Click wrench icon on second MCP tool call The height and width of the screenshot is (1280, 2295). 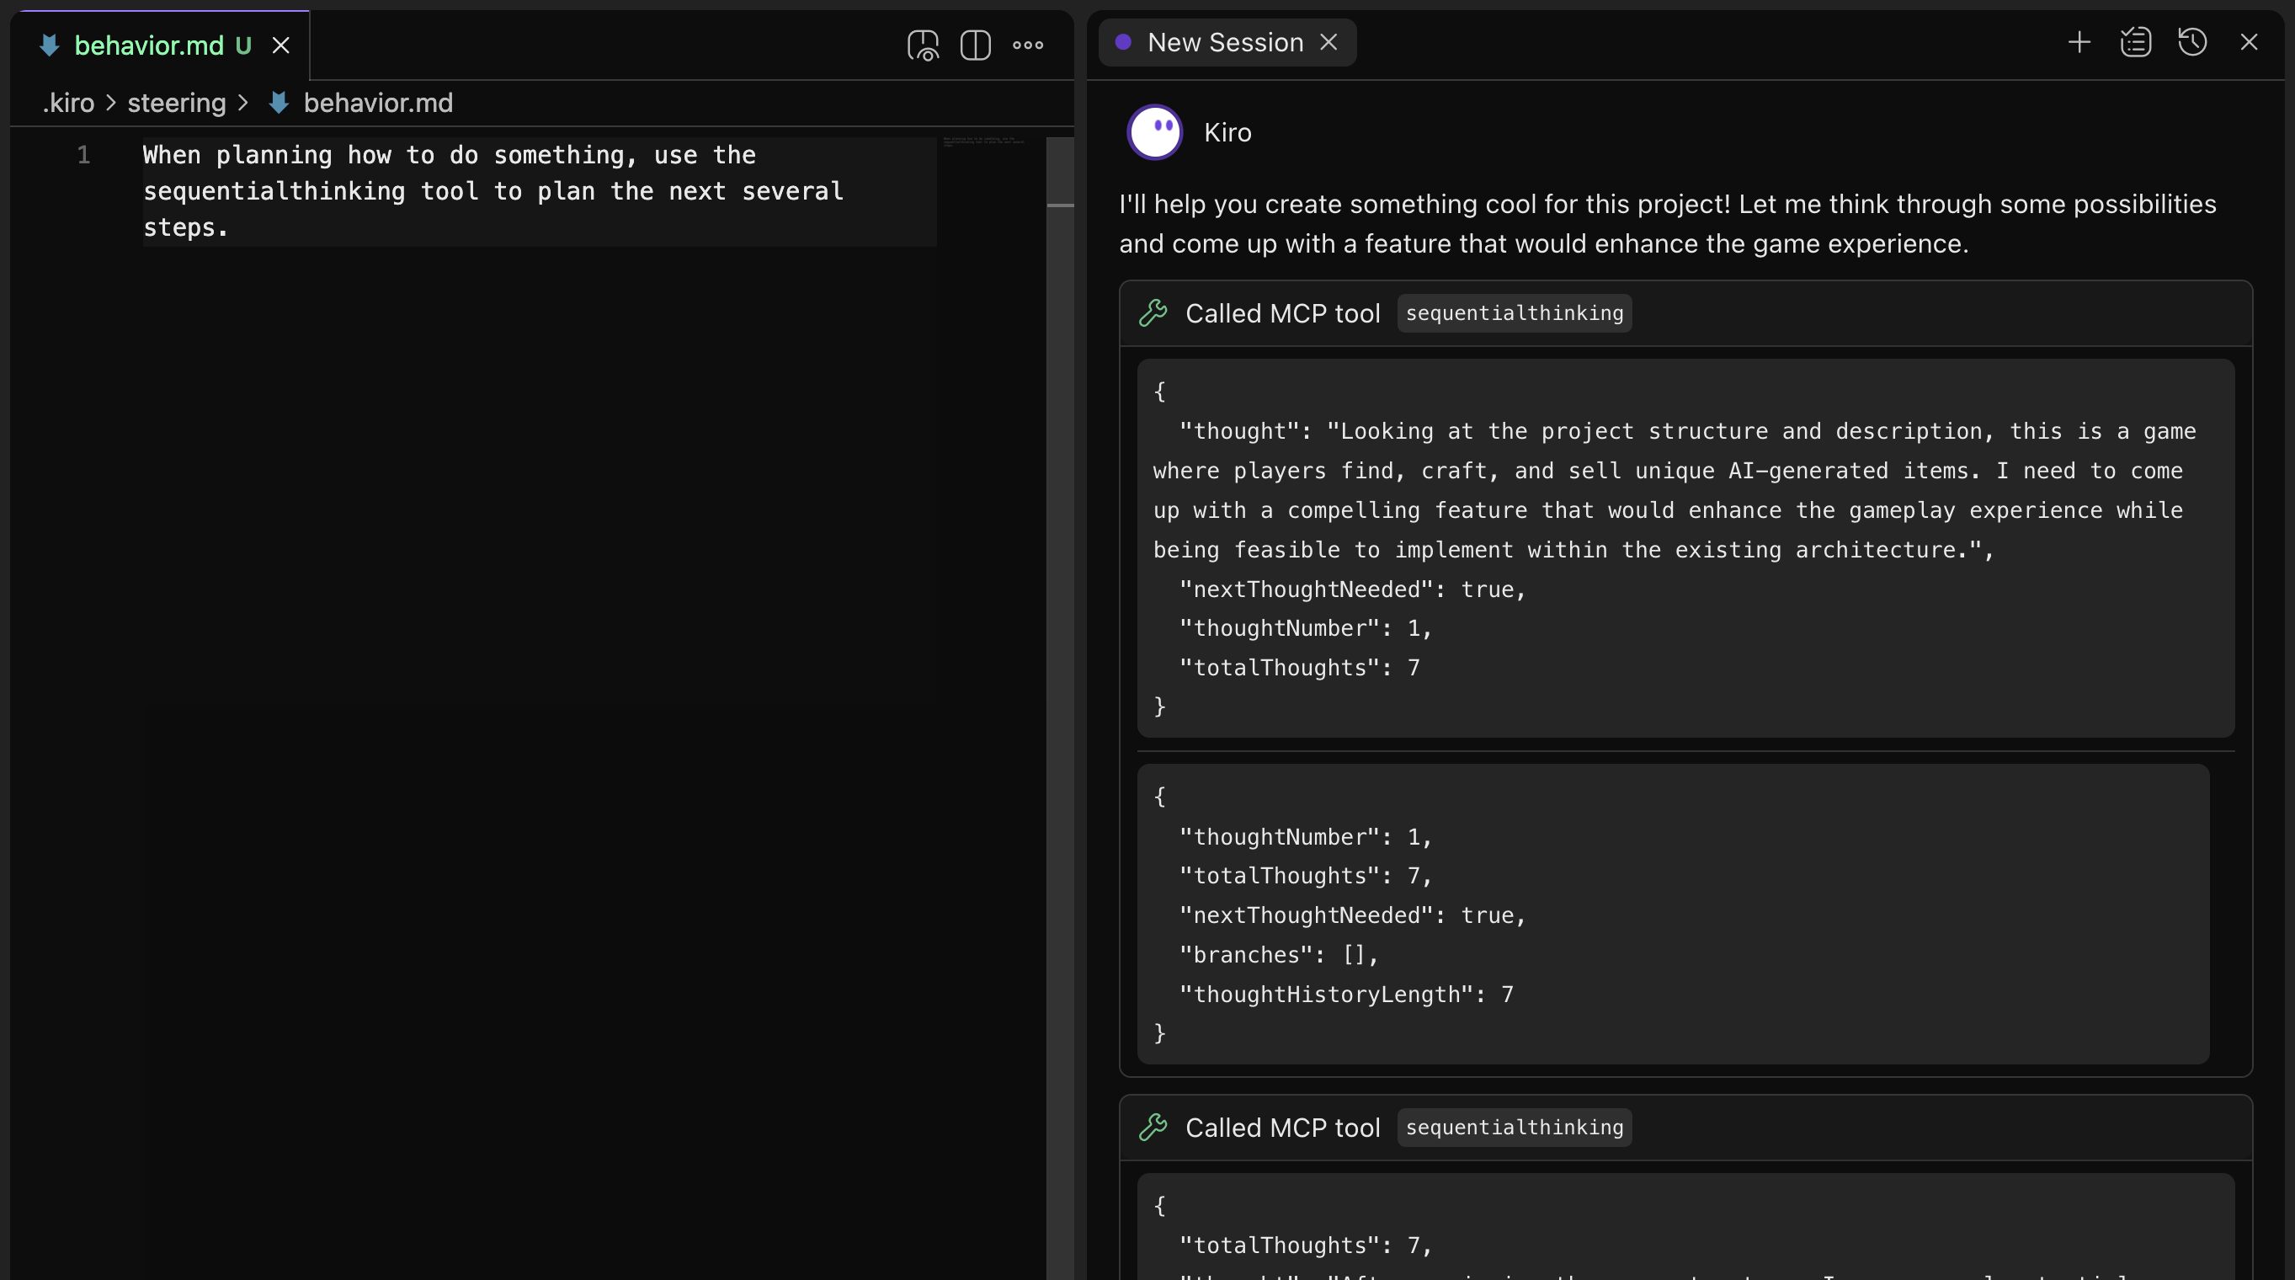tap(1153, 1127)
